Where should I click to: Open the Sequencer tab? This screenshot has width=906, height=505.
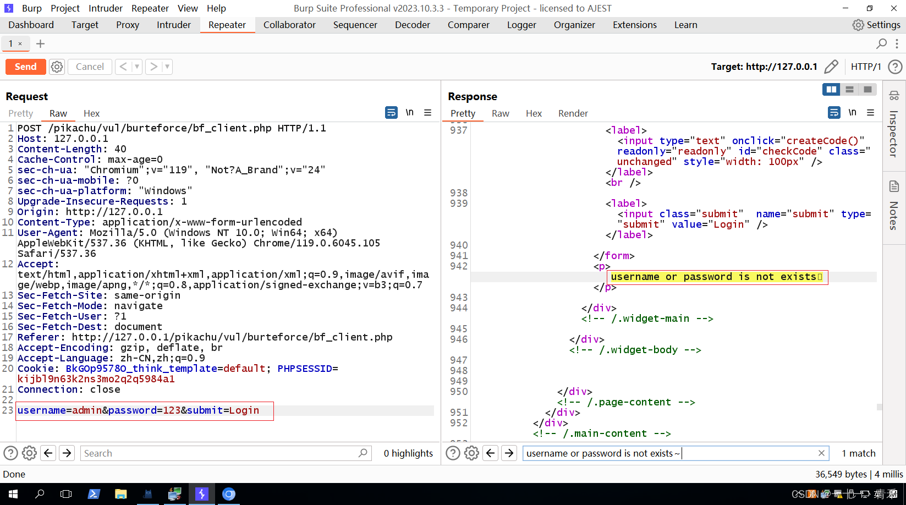pyautogui.click(x=355, y=25)
